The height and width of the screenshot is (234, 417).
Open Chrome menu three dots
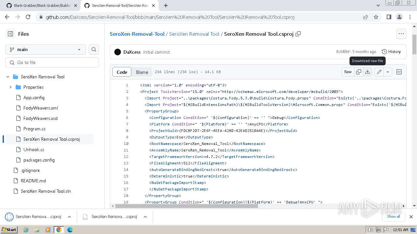coord(410,17)
